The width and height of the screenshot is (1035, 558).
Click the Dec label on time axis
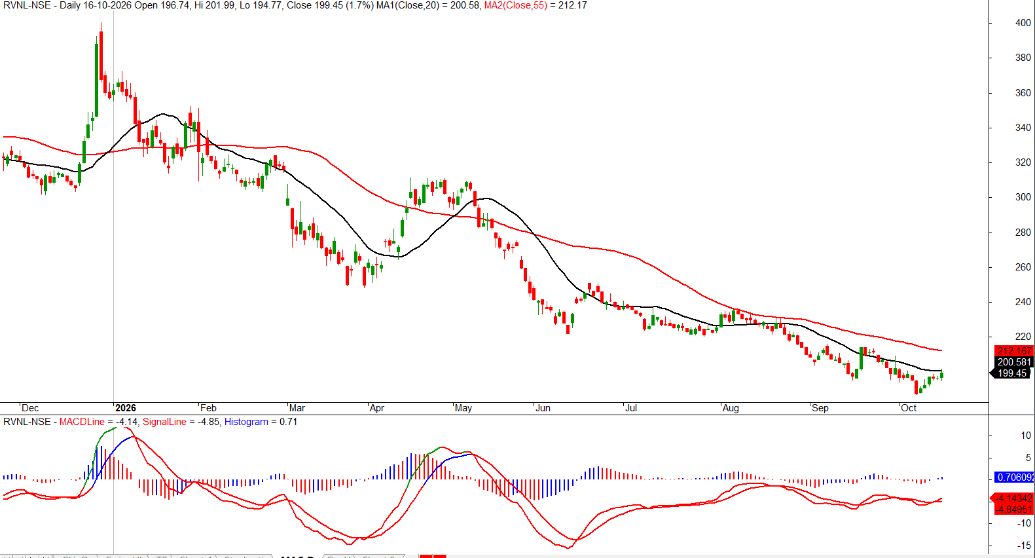pyautogui.click(x=30, y=408)
